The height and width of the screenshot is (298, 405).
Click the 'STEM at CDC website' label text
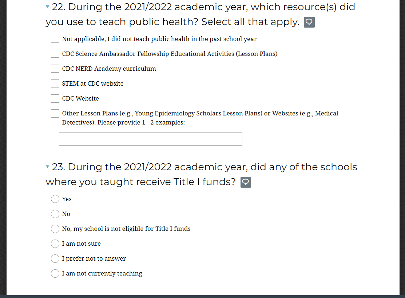93,83
